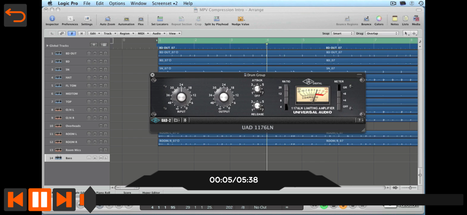Click the add track plus button

click(x=94, y=45)
